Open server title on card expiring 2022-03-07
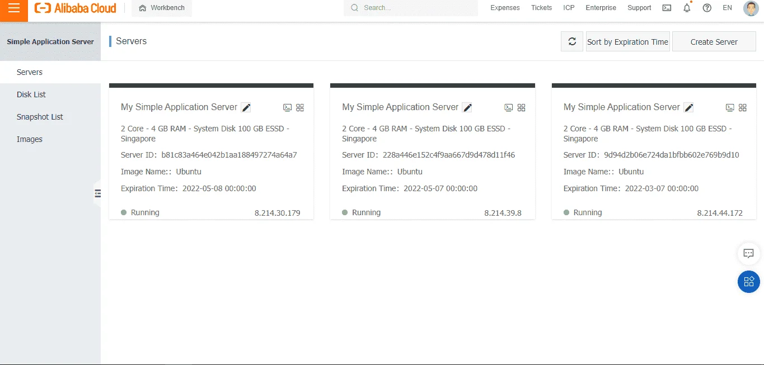Screen dimensions: 764x365 622,107
